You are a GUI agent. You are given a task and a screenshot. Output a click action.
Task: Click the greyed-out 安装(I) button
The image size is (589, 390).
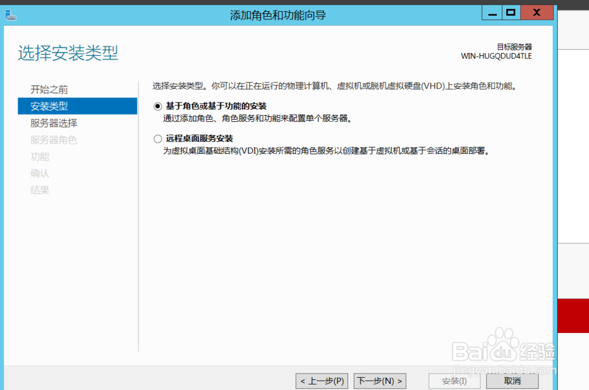(455, 381)
